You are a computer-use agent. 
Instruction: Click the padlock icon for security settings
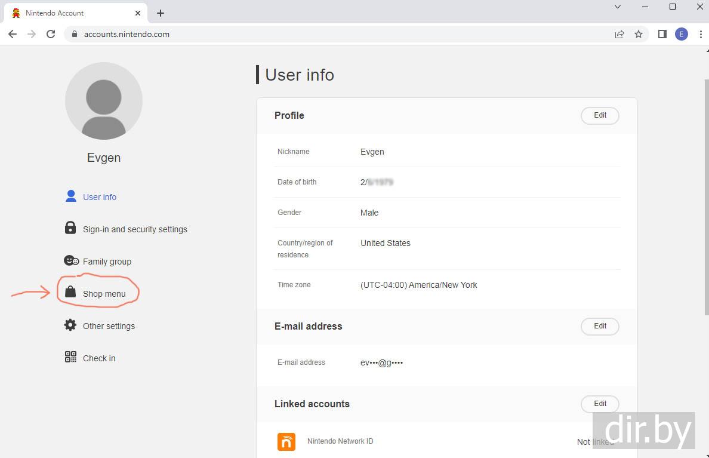(x=70, y=228)
